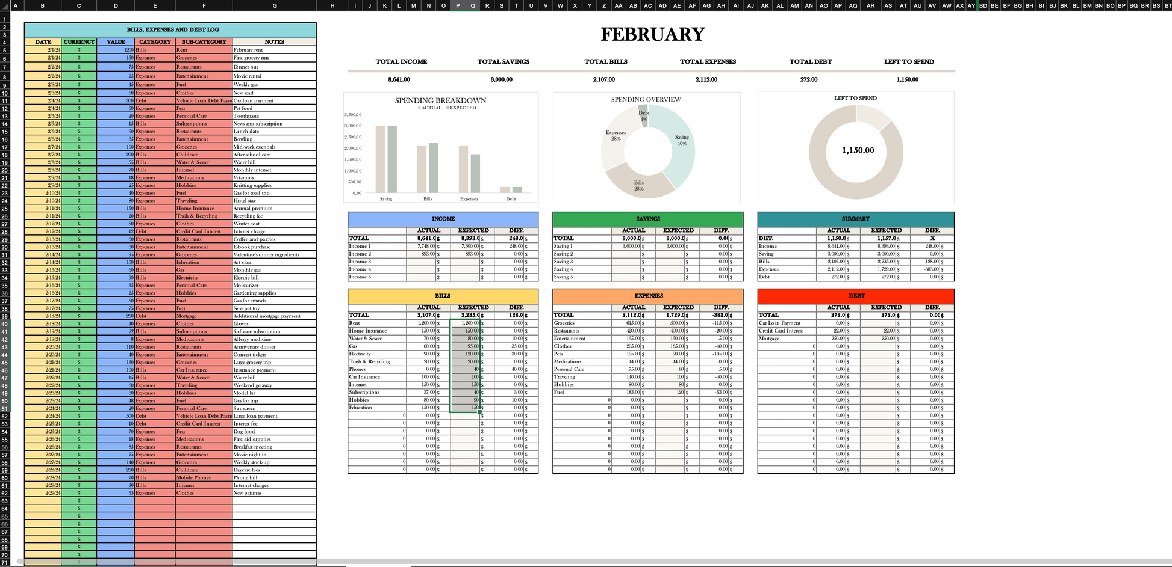Select the 'Car loan payment' note cell
The height and width of the screenshot is (567, 1172).
274,101
